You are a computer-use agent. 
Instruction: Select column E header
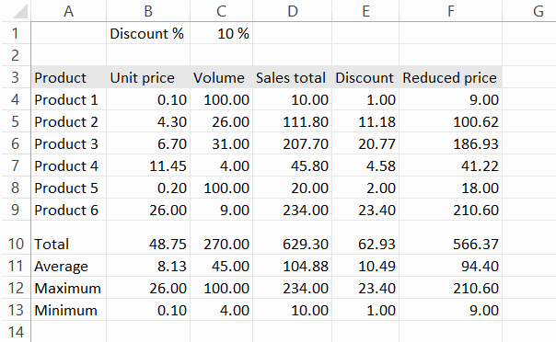click(x=365, y=11)
